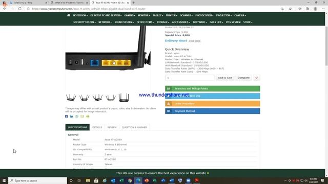
Task: Select the second router thumbnail
Action: (x=84, y=98)
